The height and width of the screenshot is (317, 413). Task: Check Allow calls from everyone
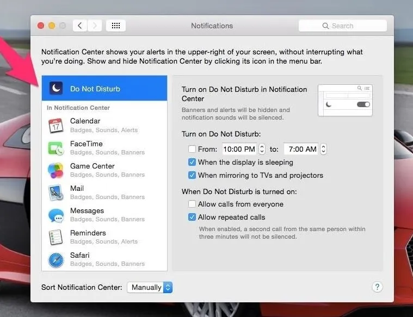[192, 204]
